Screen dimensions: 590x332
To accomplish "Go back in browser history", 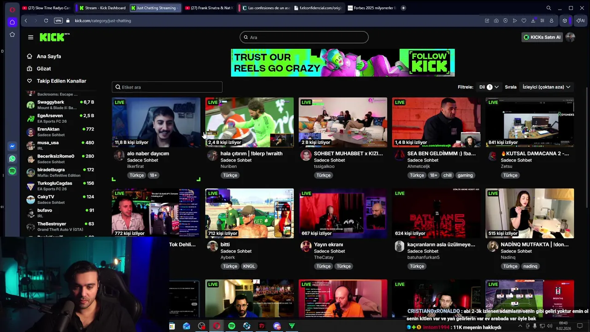I will pyautogui.click(x=26, y=20).
